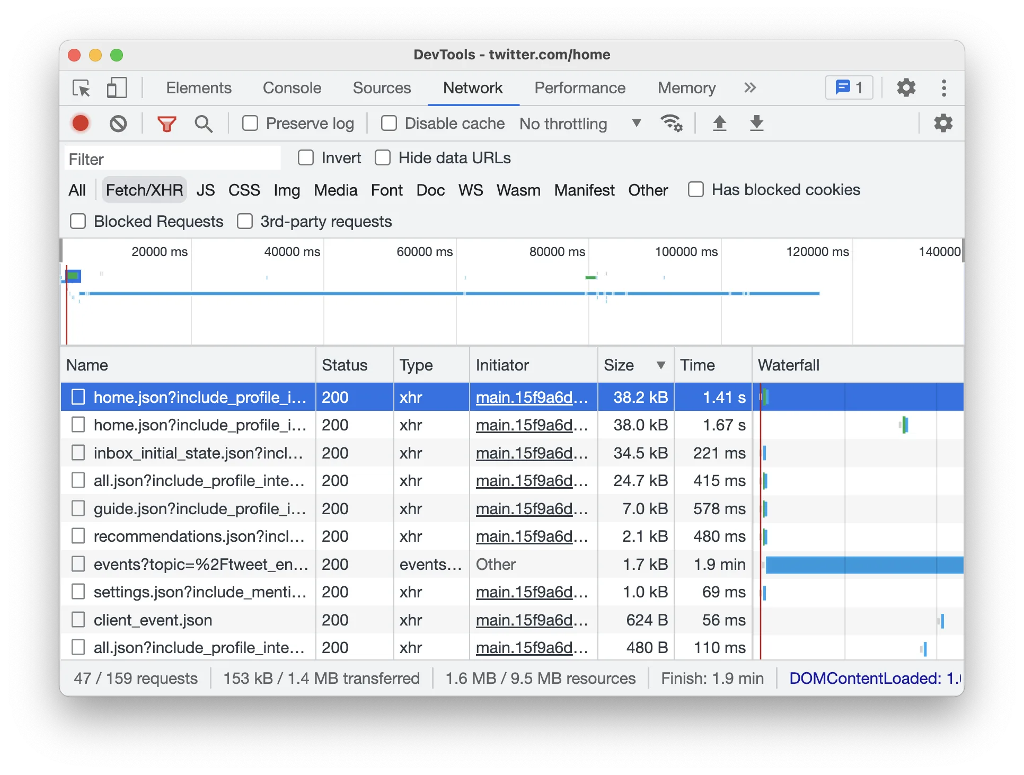
Task: Toggle the red filter funnel icon
Action: (166, 124)
